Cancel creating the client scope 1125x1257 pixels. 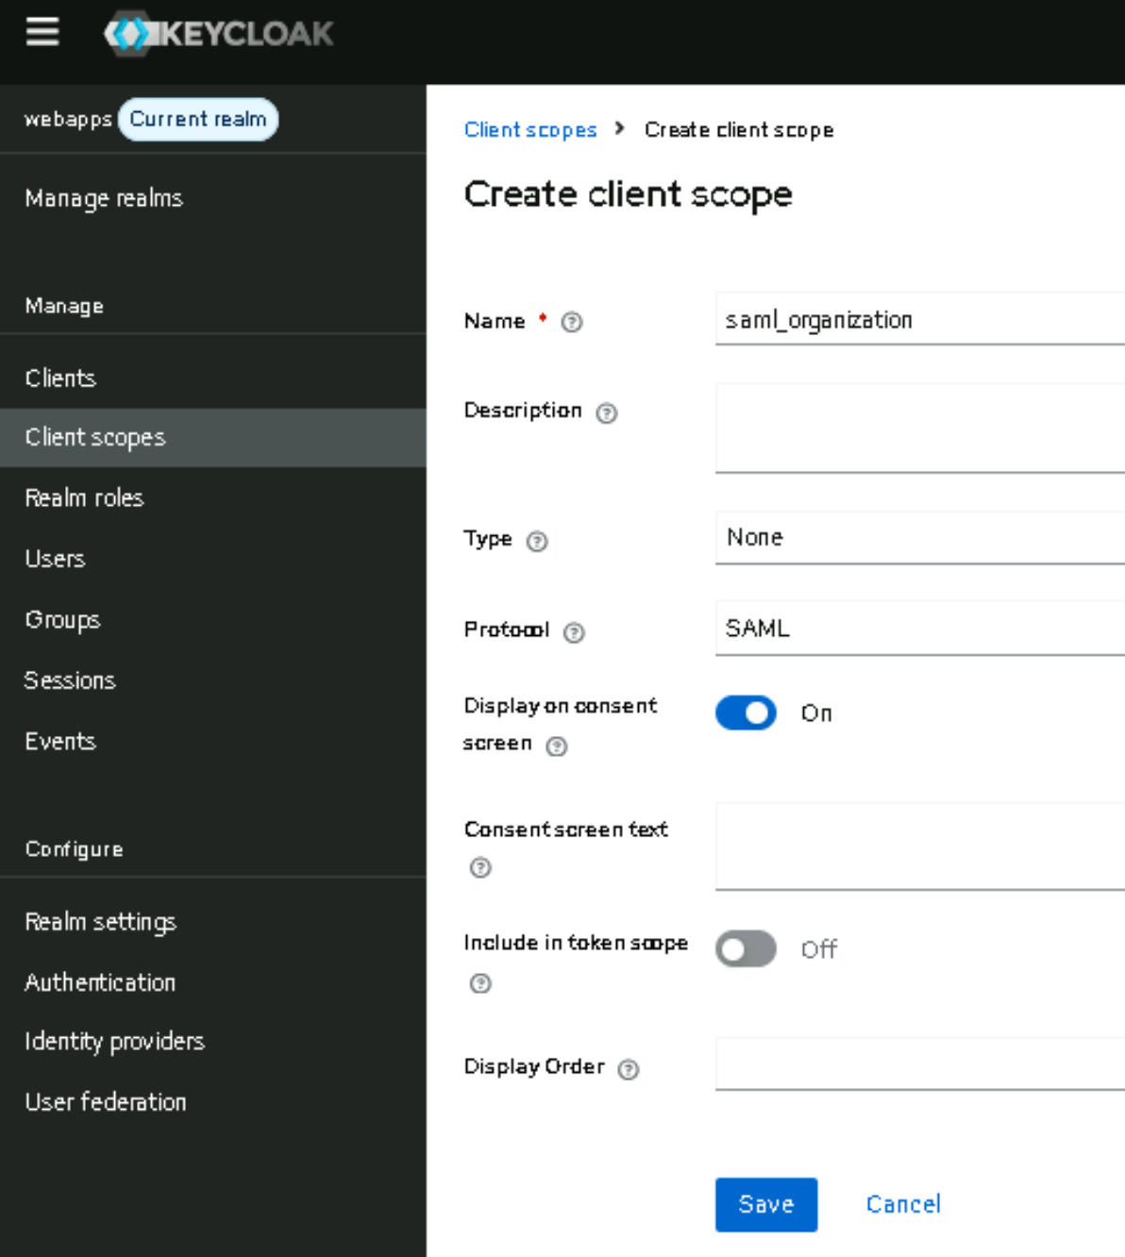[x=903, y=1204]
